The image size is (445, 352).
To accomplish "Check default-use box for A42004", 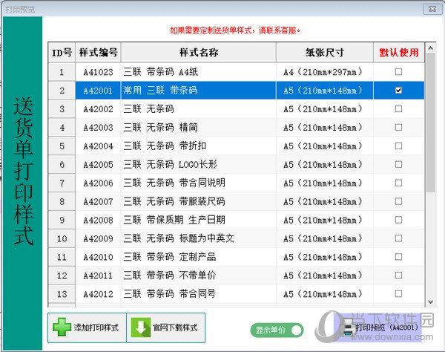I will (x=398, y=146).
